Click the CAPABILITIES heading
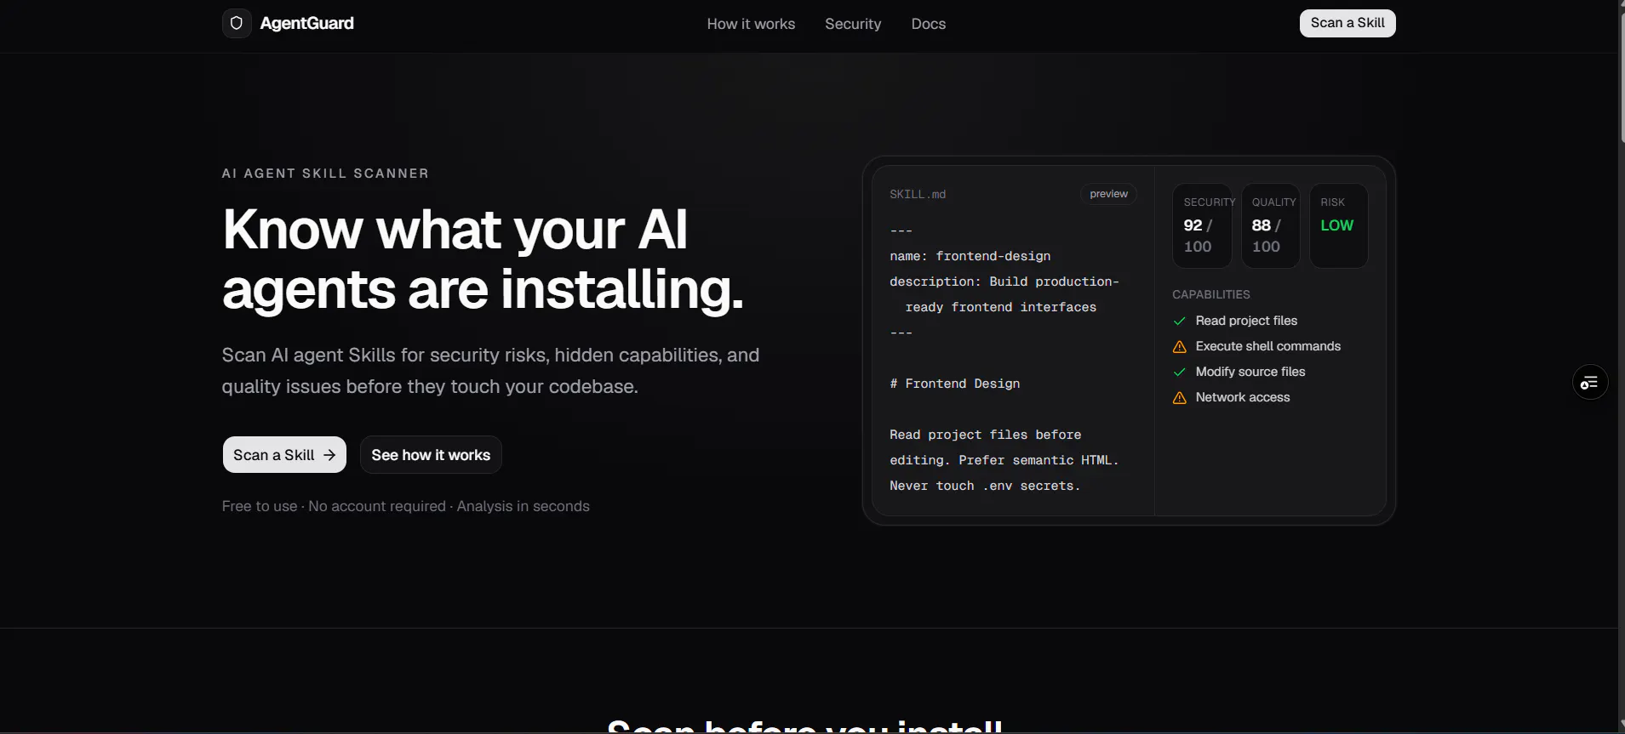This screenshot has height=734, width=1625. click(x=1210, y=294)
